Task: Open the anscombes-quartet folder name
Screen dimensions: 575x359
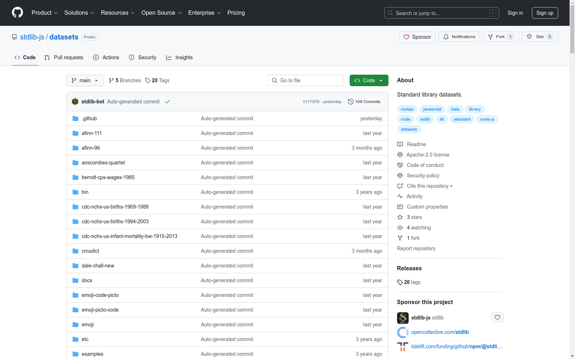Action: pos(103,163)
